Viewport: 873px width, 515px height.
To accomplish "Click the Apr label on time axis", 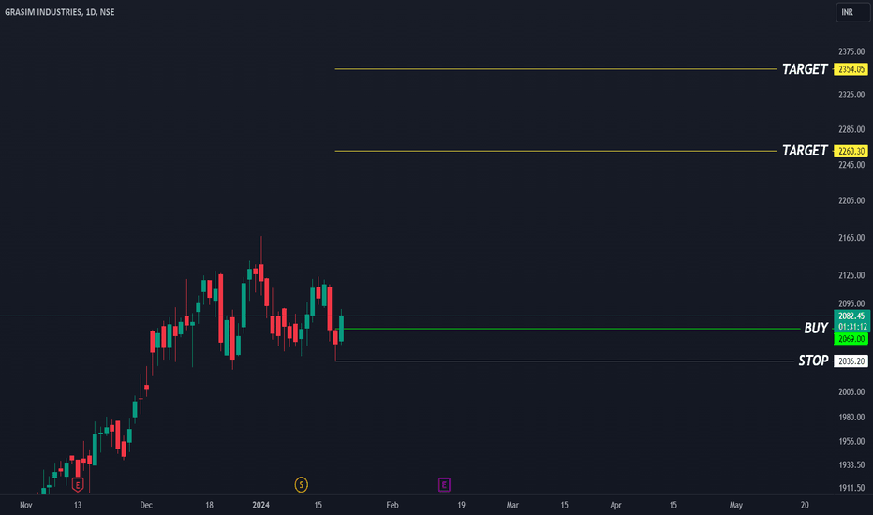I will (615, 505).
